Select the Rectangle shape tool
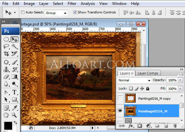This screenshot has height=132, width=185. (x=14, y=99)
